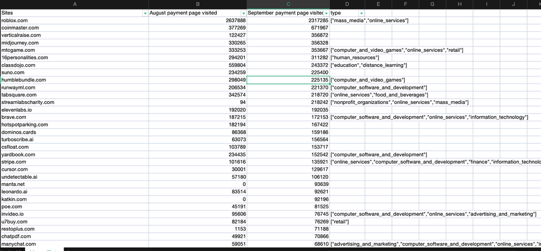
Task: Select column D header
Action: 347,4
